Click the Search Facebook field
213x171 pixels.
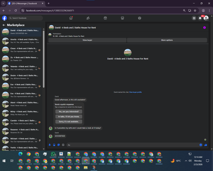[26, 18]
